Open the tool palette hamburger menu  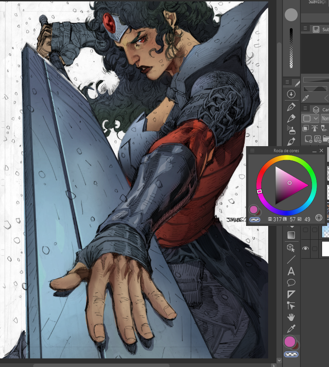[x=287, y=82]
